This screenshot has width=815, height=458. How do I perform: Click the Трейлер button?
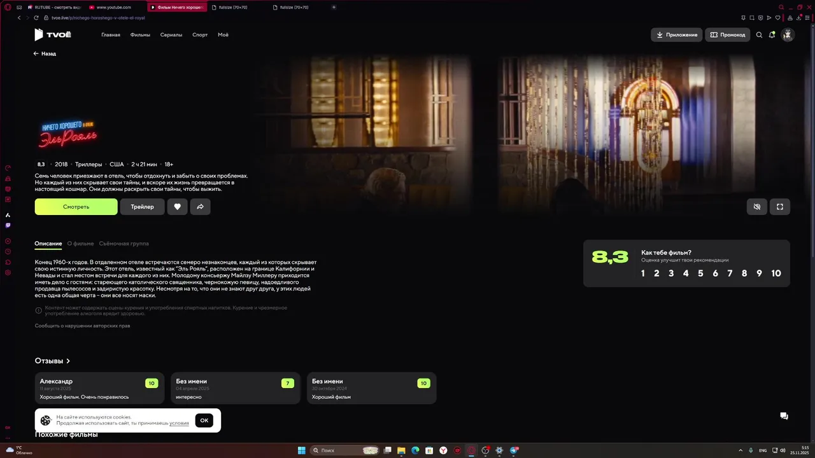tap(143, 207)
